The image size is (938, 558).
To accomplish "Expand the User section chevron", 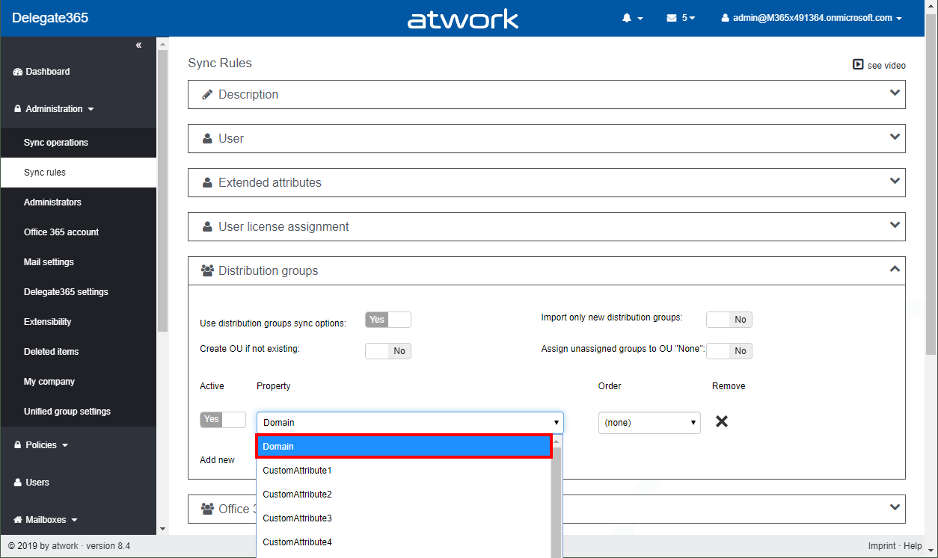I will [x=895, y=137].
